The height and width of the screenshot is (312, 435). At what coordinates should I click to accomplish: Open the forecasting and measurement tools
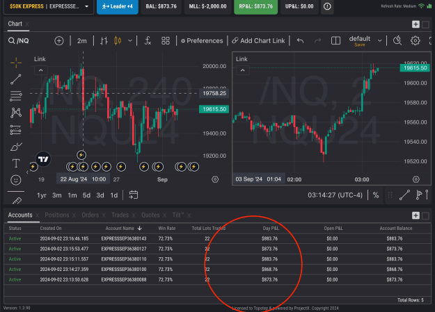[x=16, y=130]
